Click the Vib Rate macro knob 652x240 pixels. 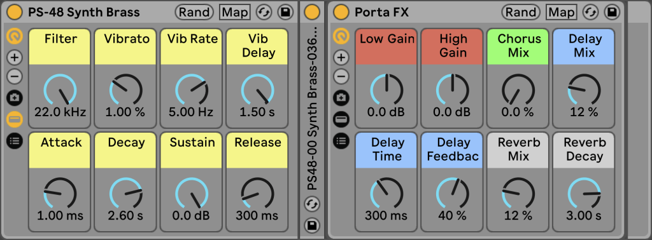(192, 90)
